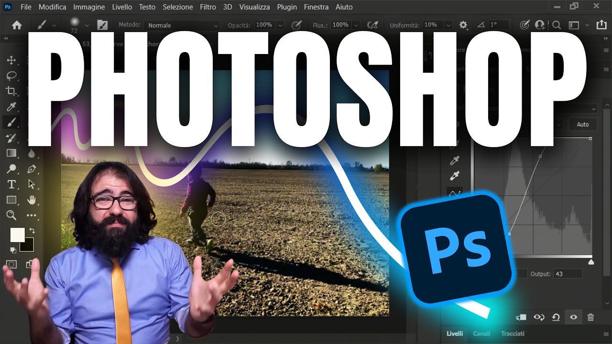Open the Modifica menu

pyautogui.click(x=53, y=7)
